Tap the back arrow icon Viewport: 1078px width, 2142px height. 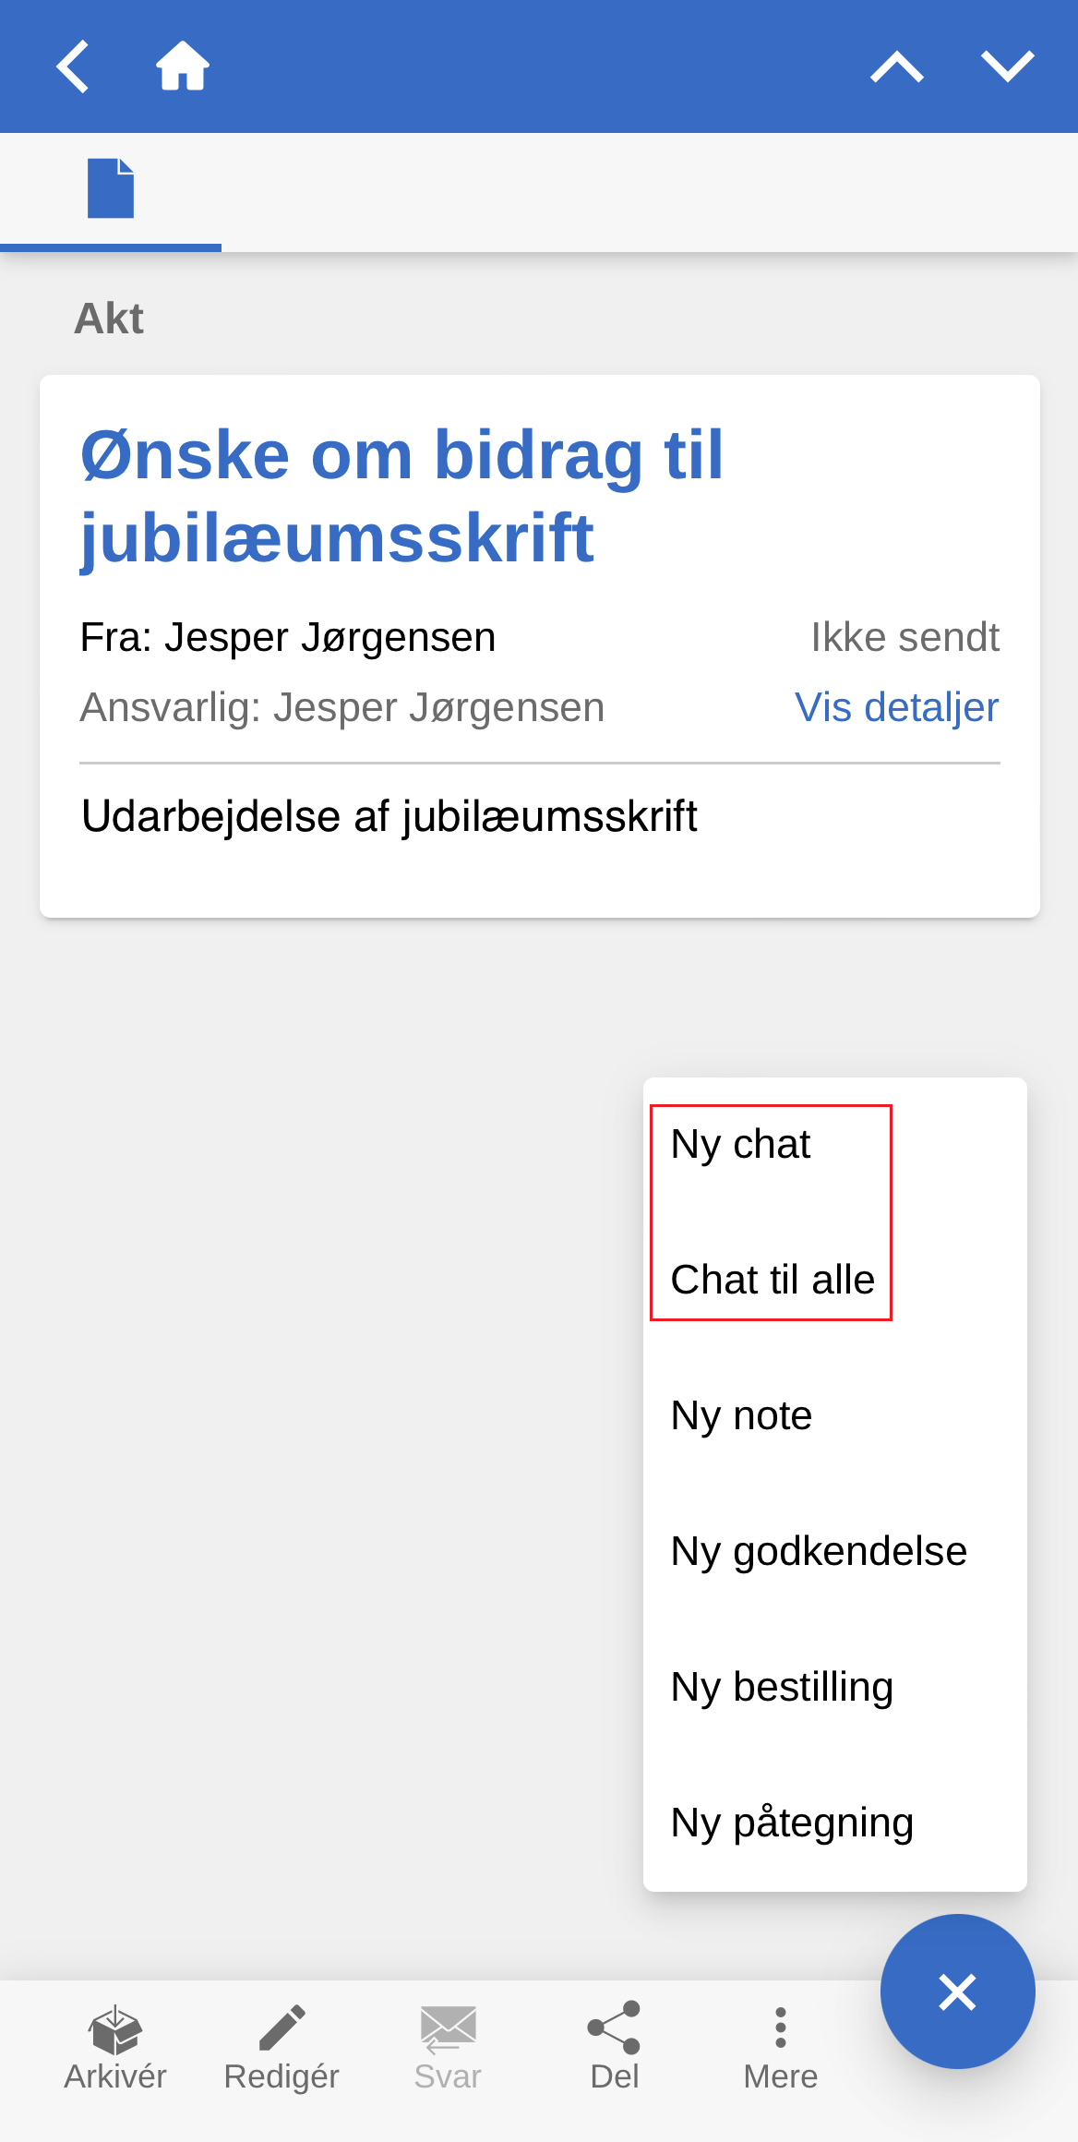point(73,66)
